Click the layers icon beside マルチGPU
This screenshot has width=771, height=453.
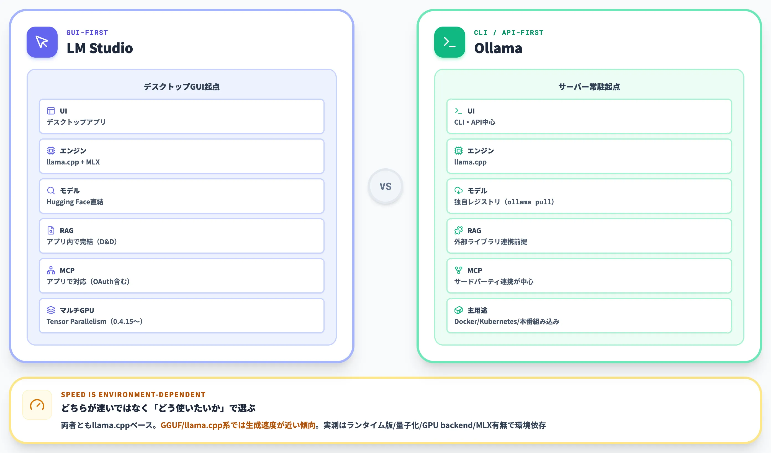point(51,310)
